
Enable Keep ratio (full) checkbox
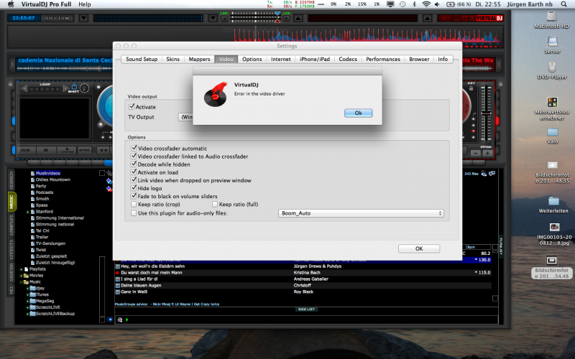[215, 204]
